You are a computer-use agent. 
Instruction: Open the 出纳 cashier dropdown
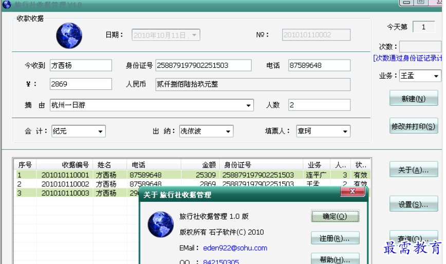click(228, 131)
